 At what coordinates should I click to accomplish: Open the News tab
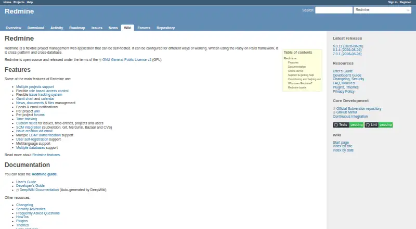coord(113,28)
